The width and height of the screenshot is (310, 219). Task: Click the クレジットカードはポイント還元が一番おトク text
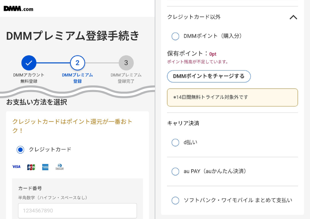[x=72, y=126]
